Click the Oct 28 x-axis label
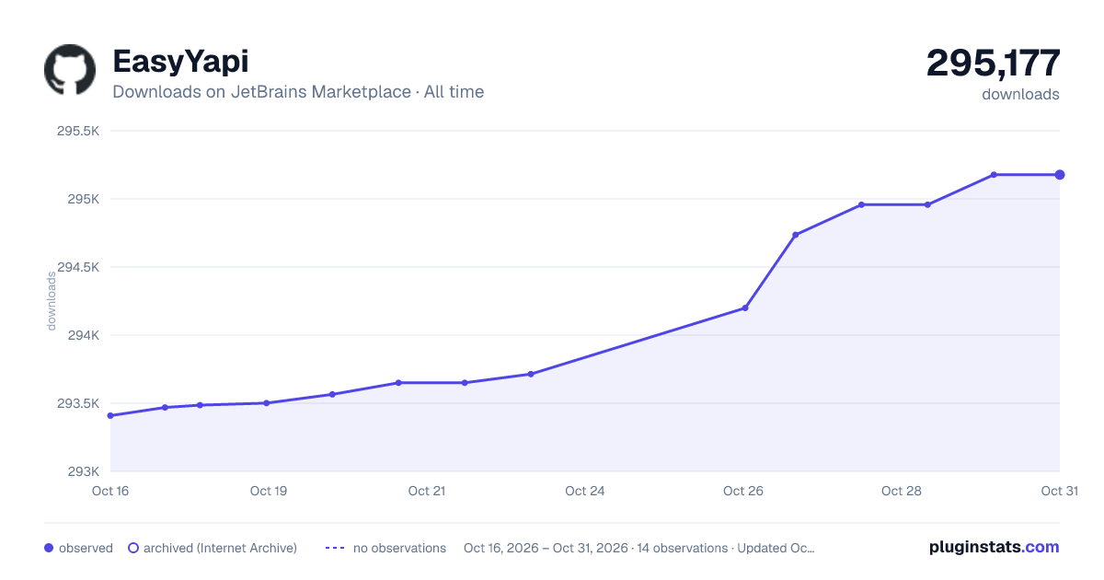The width and height of the screenshot is (1104, 580). click(902, 491)
